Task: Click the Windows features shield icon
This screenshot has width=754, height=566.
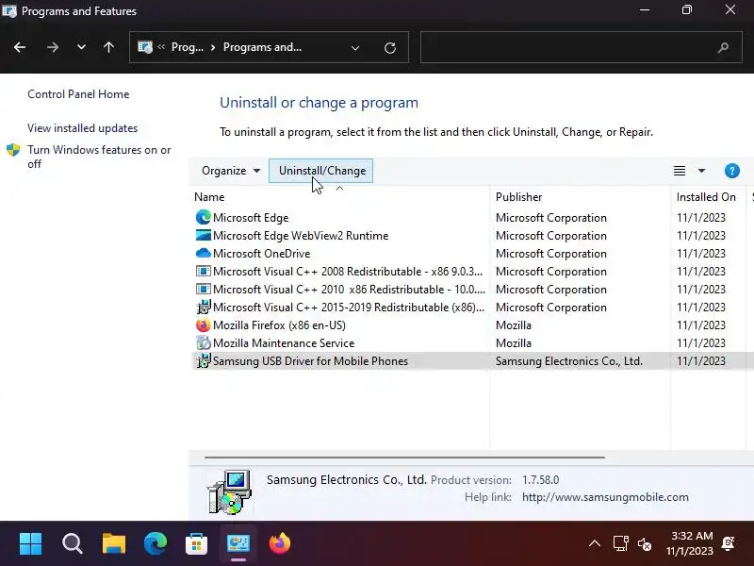Action: point(13,150)
